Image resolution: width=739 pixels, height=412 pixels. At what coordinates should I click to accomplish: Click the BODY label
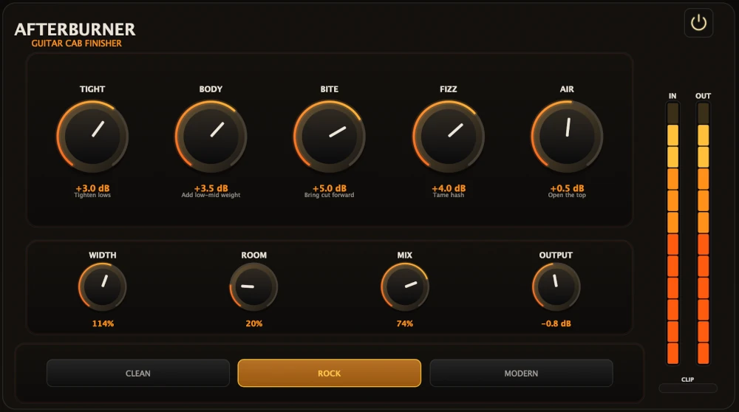click(211, 89)
